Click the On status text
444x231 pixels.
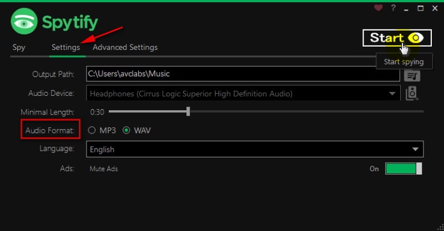click(x=374, y=169)
